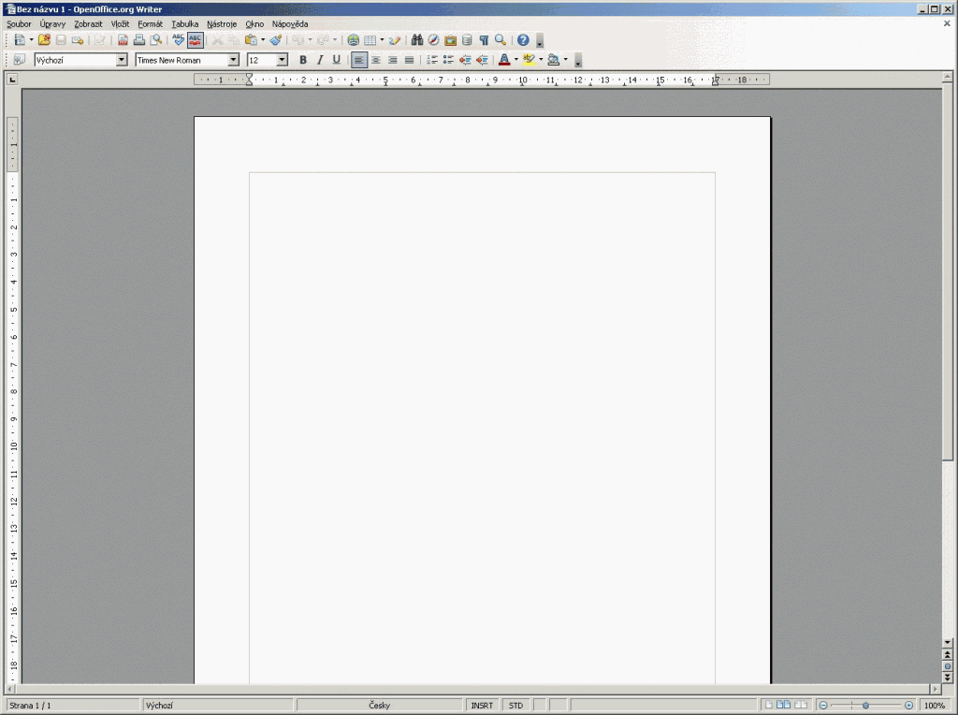The height and width of the screenshot is (715, 958).
Task: Apply justified paragraph alignment
Action: coord(410,60)
